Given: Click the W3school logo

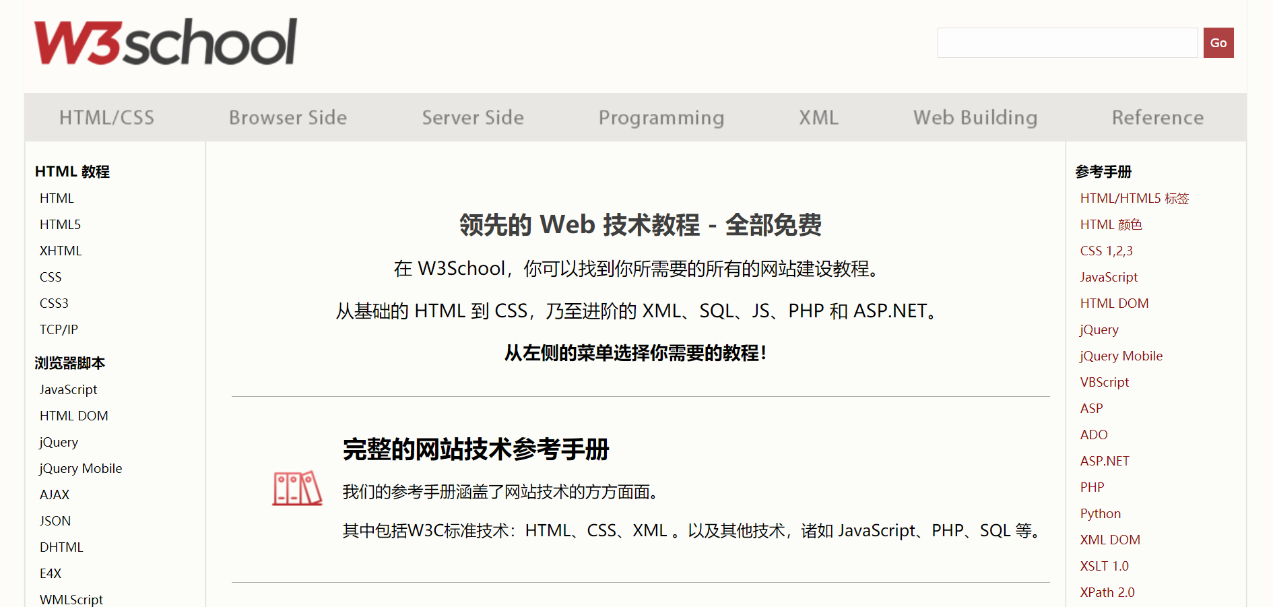Looking at the screenshot, I should (x=166, y=42).
